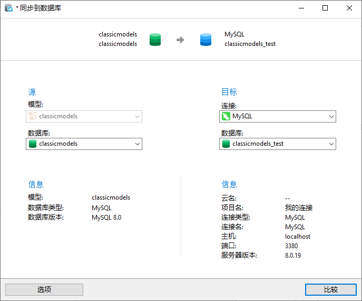Click the MySQL dolphin icon in 连接 combo

click(226, 116)
